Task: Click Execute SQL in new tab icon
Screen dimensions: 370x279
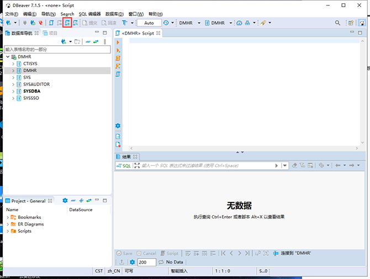Action: tap(118, 50)
